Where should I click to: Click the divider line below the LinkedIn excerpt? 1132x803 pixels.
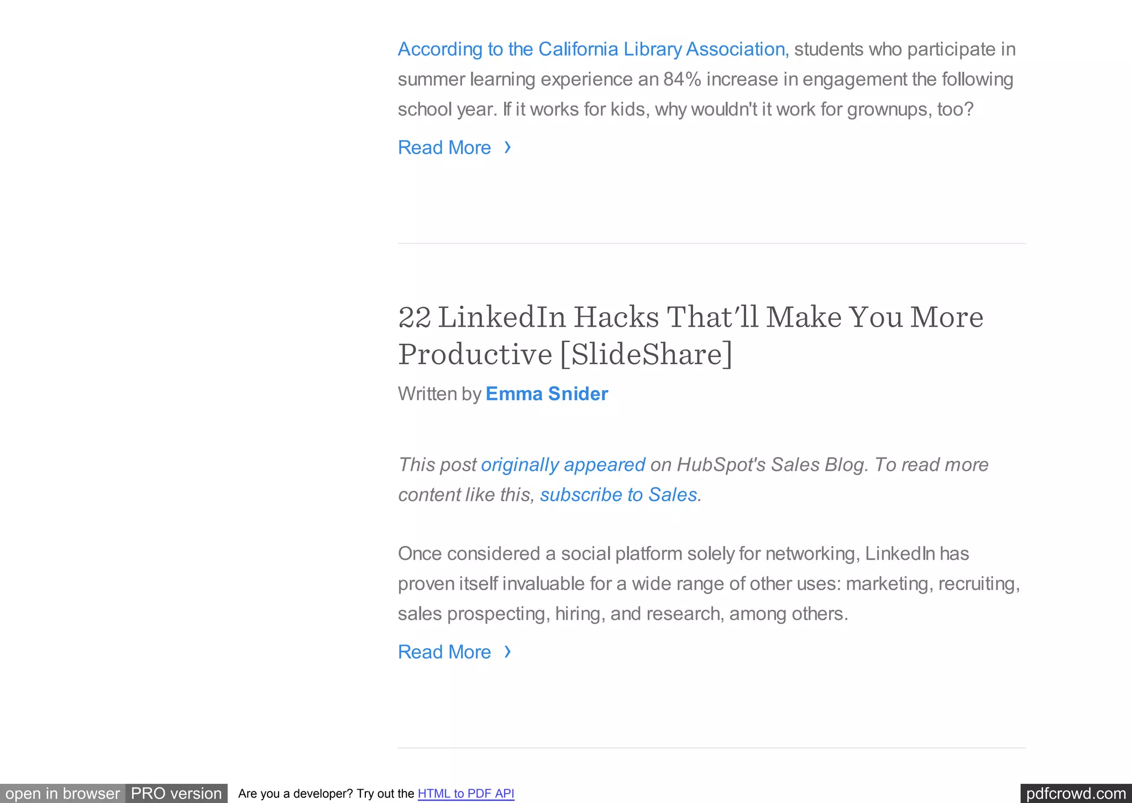(x=711, y=748)
